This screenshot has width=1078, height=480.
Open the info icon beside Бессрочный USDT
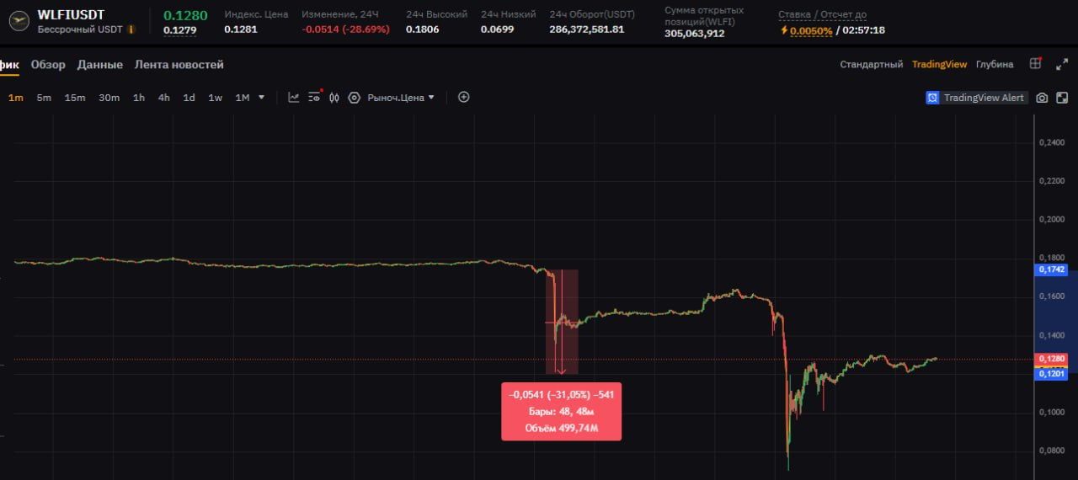click(x=131, y=29)
